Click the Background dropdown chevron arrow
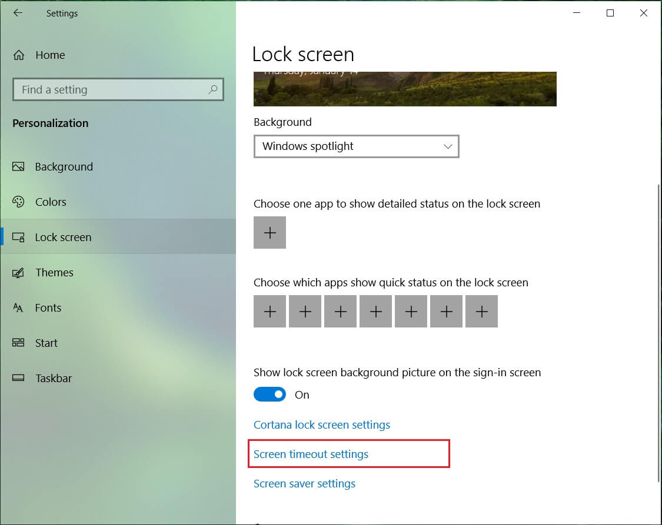The image size is (662, 525). [x=448, y=146]
